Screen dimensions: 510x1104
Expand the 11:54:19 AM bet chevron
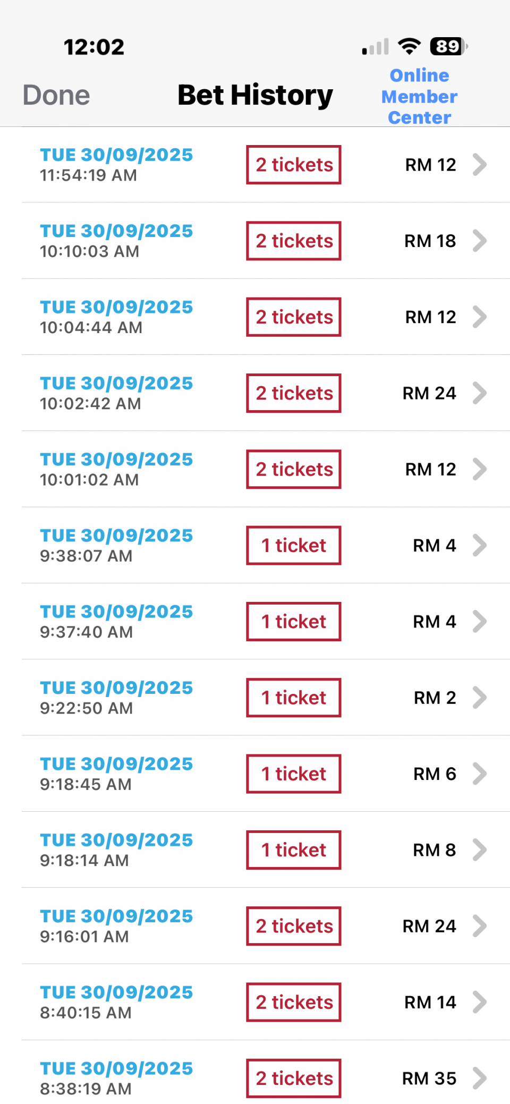pyautogui.click(x=479, y=165)
